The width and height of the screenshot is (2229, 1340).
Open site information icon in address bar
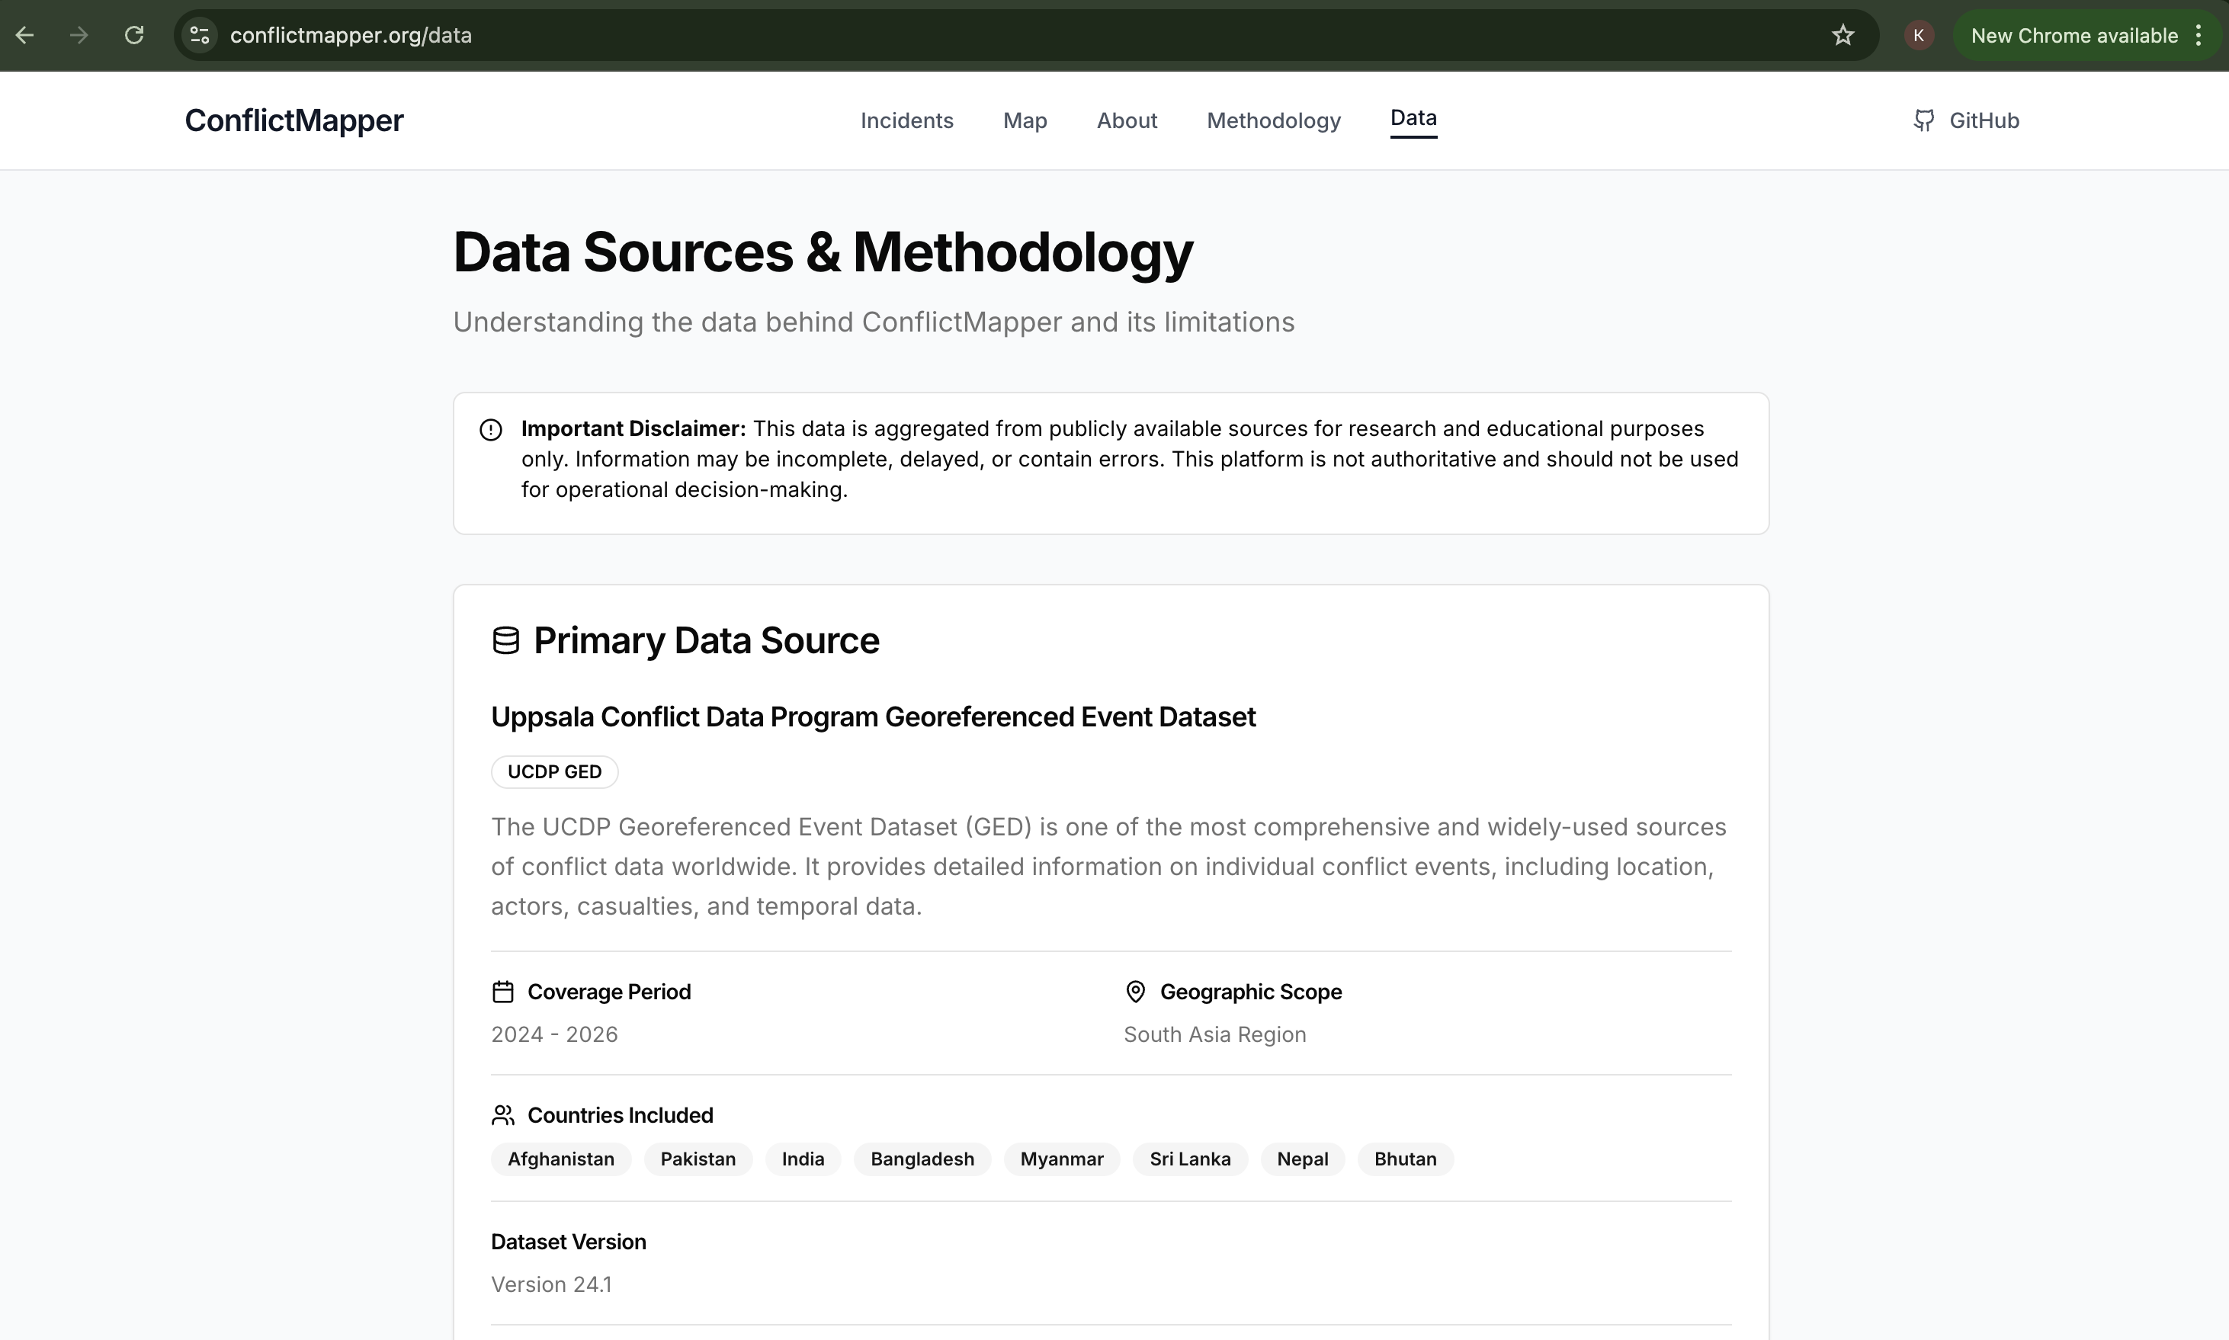[x=200, y=35]
